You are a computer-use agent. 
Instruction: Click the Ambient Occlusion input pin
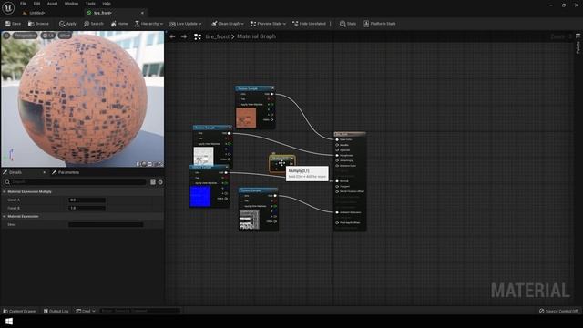[337, 212]
